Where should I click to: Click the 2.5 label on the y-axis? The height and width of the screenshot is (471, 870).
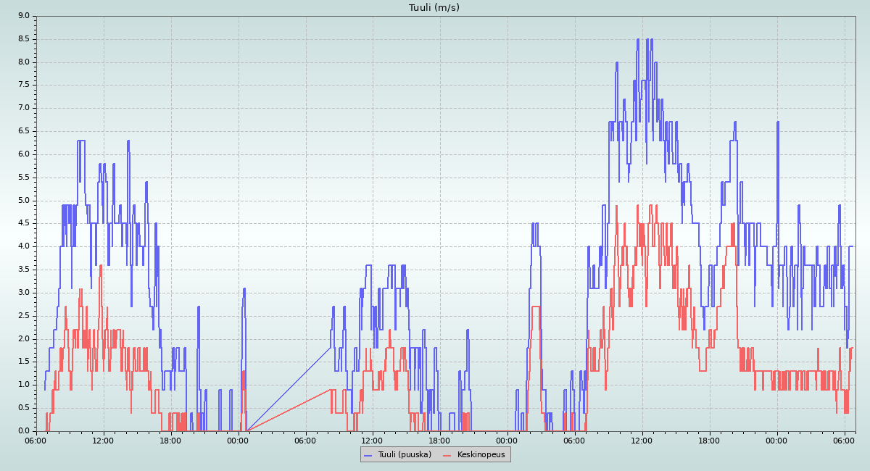pyautogui.click(x=23, y=316)
